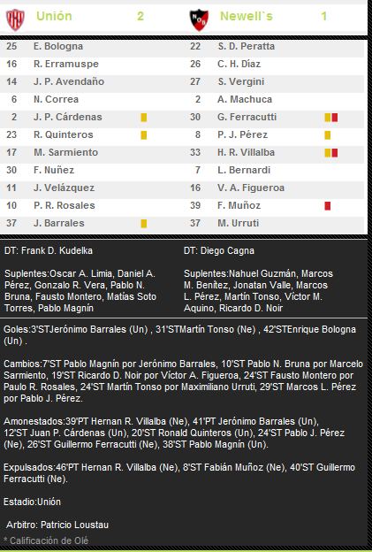This screenshot has width=372, height=552.
Task: Click the P. R. Rosales lineup entry
Action: click(x=65, y=205)
